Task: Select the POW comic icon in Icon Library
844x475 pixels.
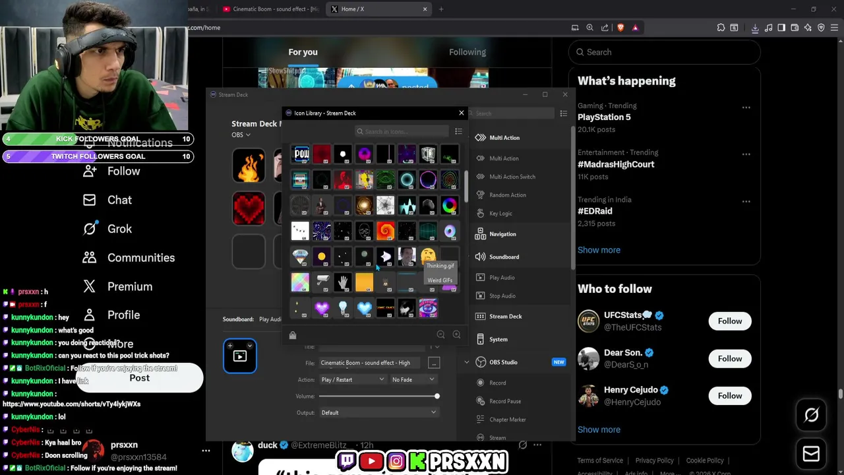Action: [x=301, y=154]
